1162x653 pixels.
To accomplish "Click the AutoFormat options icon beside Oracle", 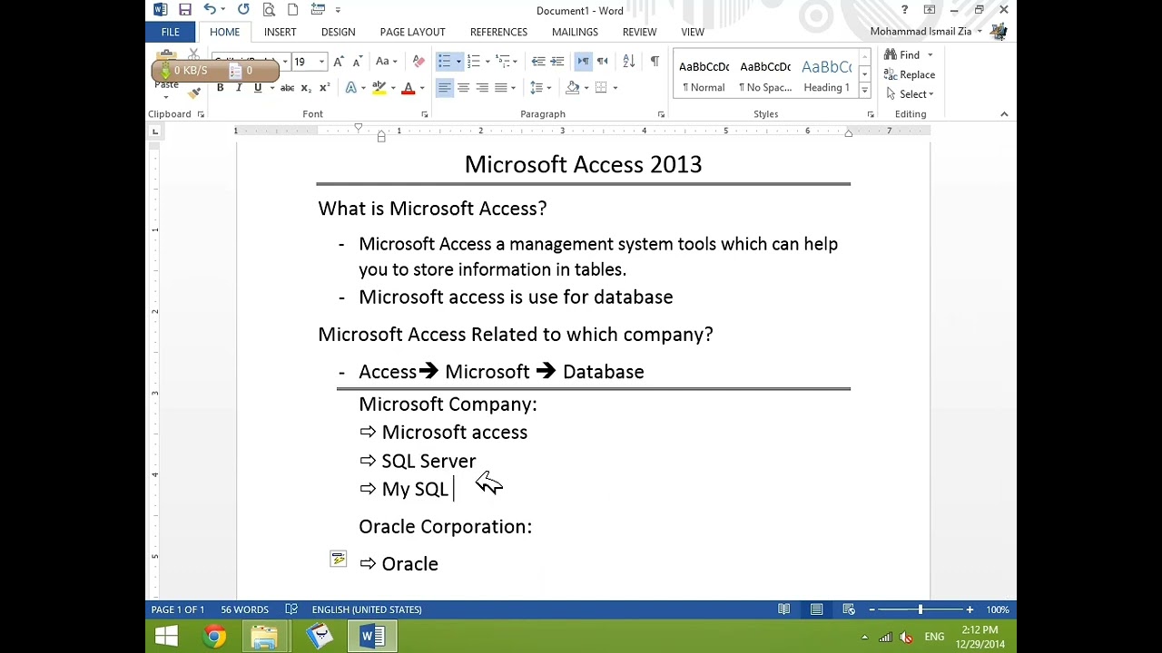I will [x=338, y=560].
